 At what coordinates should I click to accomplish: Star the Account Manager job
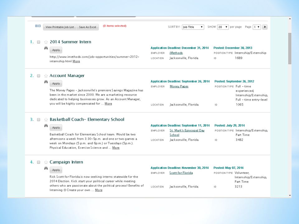tap(46, 76)
